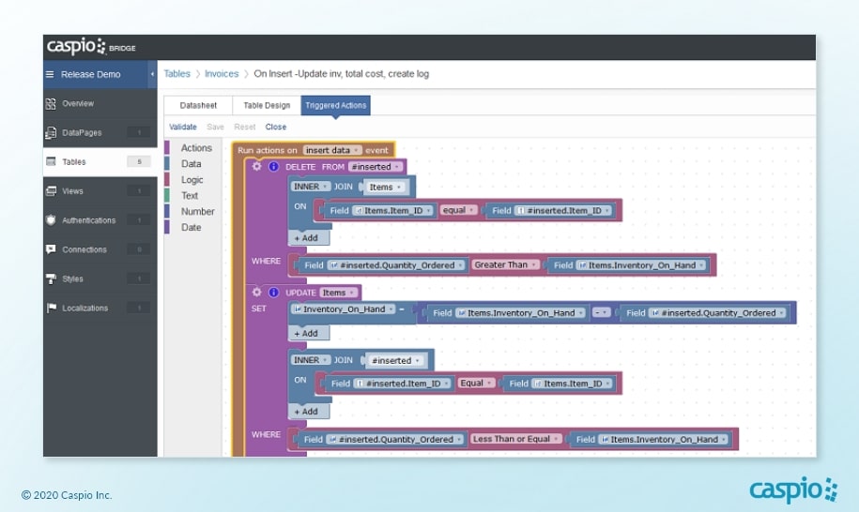Expand the 'Greater Than' operator dropdown
Screen dimensions: 859x512
(505, 265)
